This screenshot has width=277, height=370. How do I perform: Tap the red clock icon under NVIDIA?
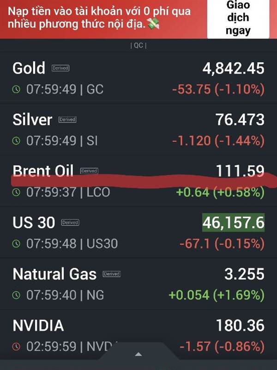(x=17, y=346)
